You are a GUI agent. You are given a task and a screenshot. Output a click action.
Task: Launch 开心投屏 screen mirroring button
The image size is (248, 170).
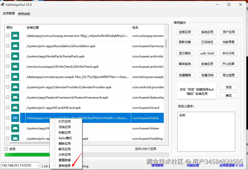pos(229,64)
